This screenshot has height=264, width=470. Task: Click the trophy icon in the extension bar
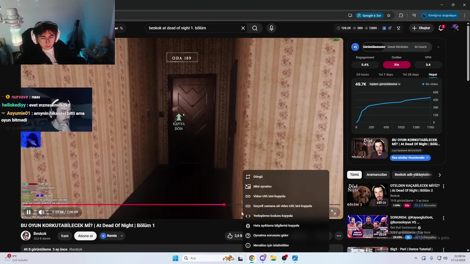[398, 28]
